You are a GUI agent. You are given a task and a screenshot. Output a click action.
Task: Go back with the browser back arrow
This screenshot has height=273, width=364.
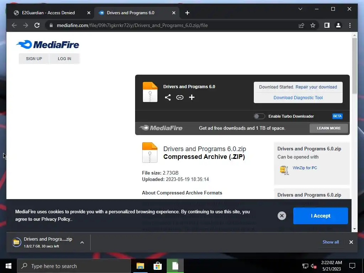(x=14, y=25)
